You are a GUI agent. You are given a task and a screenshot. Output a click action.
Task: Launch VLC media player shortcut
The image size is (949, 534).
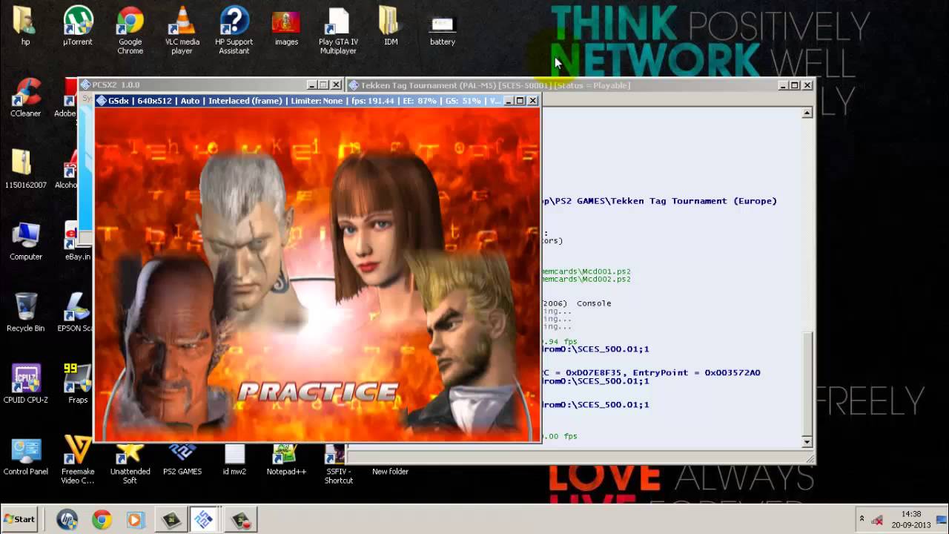click(x=182, y=30)
